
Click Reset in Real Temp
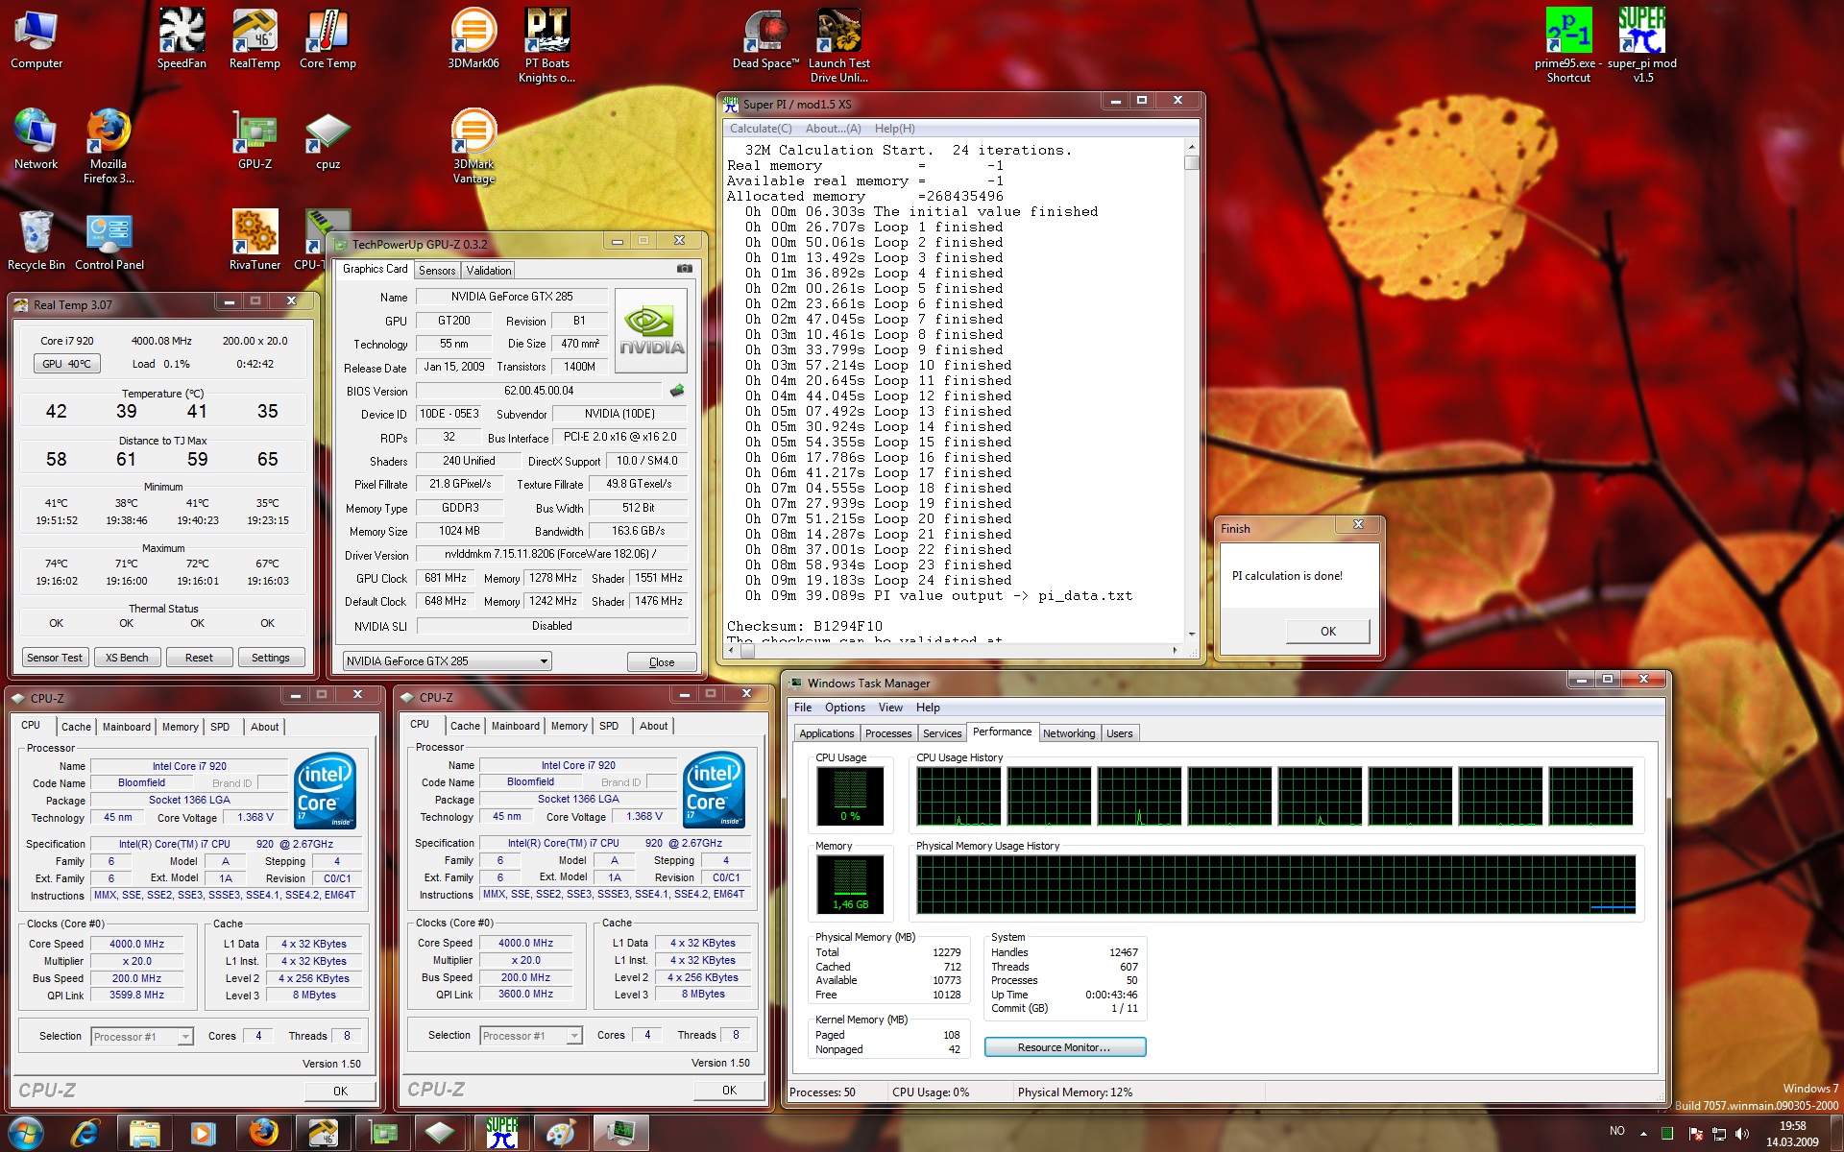(x=199, y=658)
